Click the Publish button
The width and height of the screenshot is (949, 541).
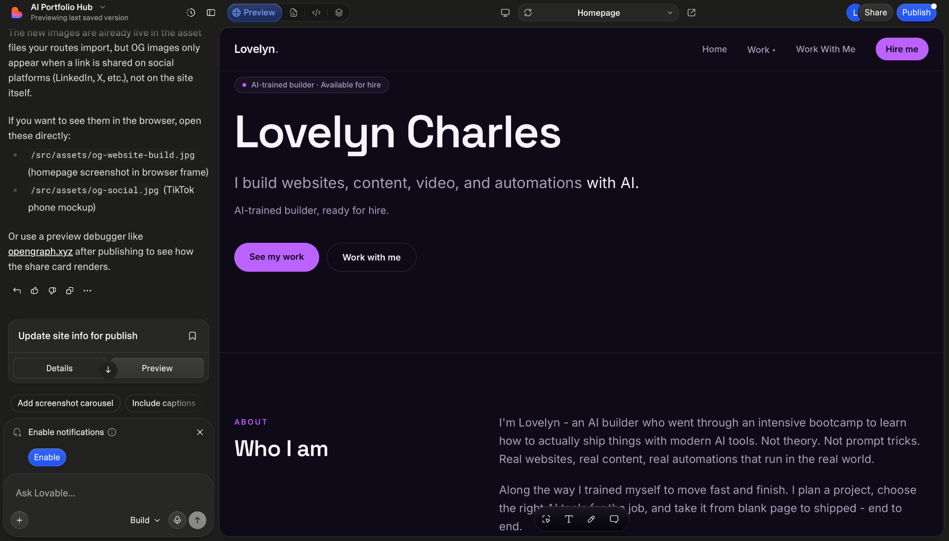(916, 13)
